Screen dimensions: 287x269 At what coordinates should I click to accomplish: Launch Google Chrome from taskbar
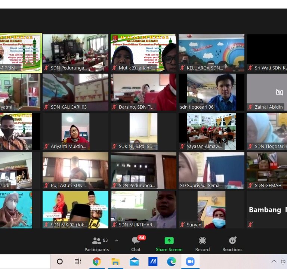[x=97, y=262]
